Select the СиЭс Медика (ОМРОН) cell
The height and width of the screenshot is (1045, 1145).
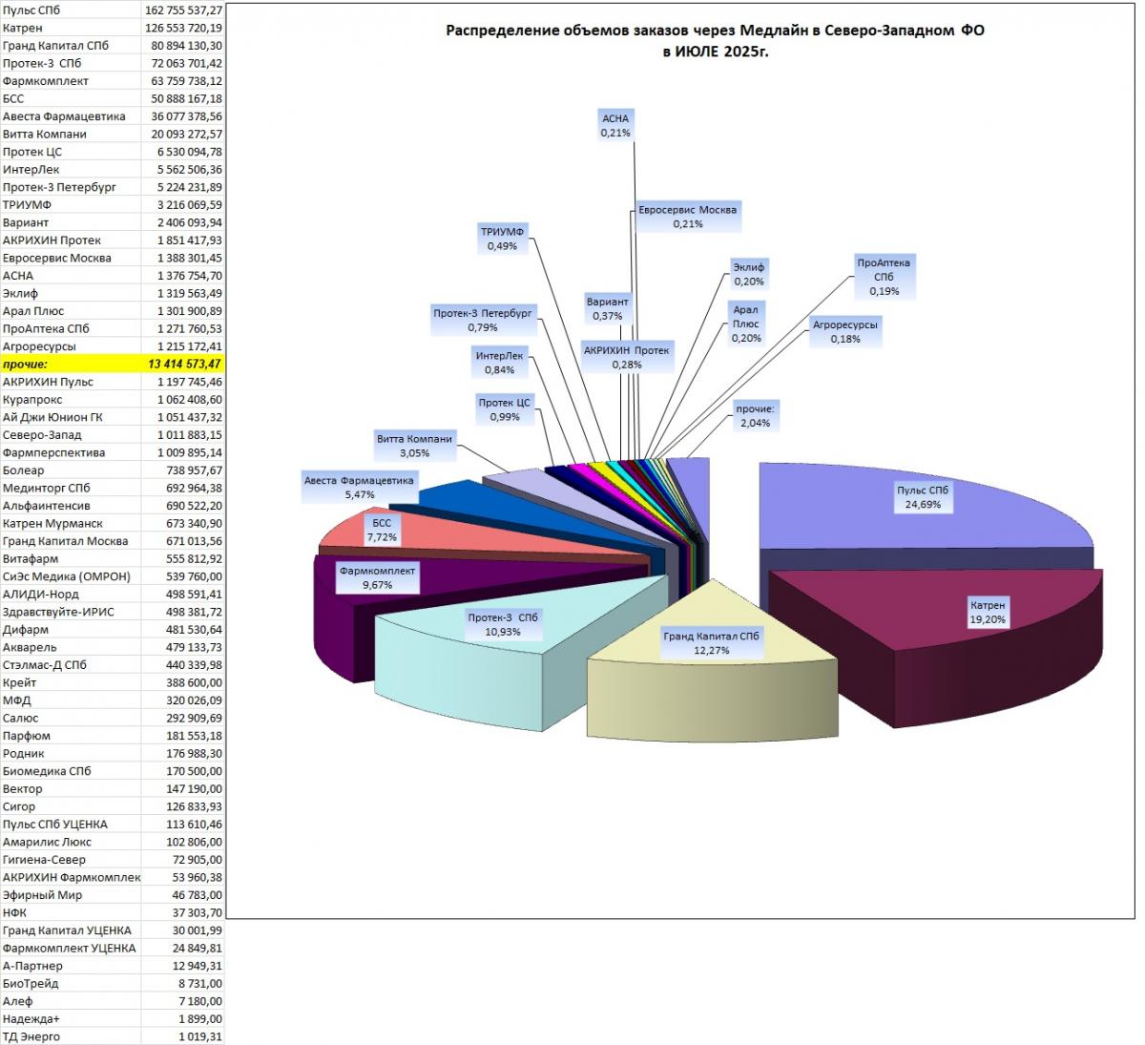click(71, 576)
